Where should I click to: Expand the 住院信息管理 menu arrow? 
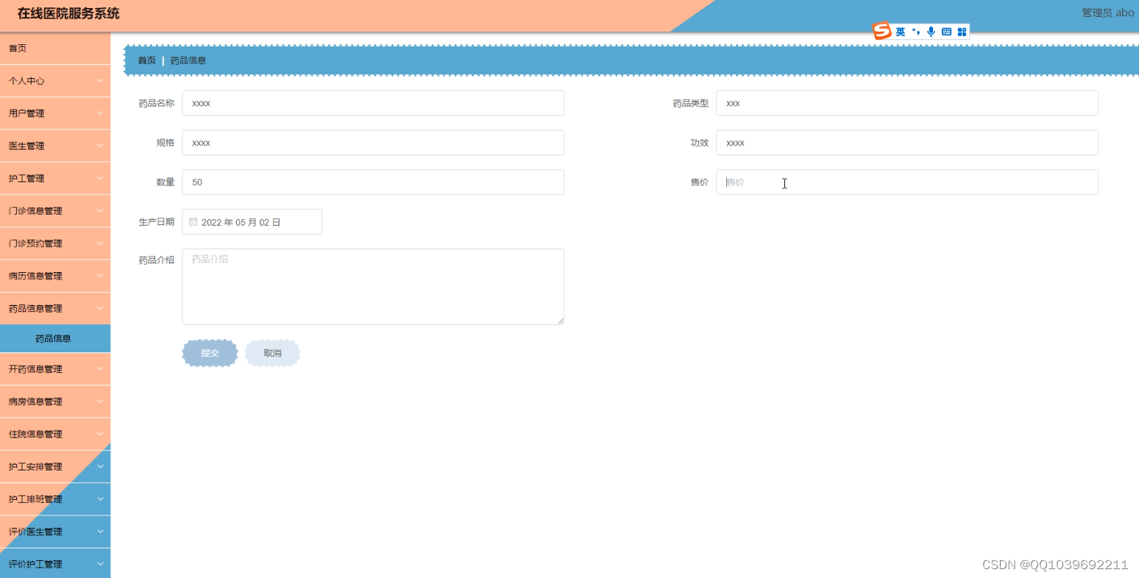pyautogui.click(x=100, y=434)
